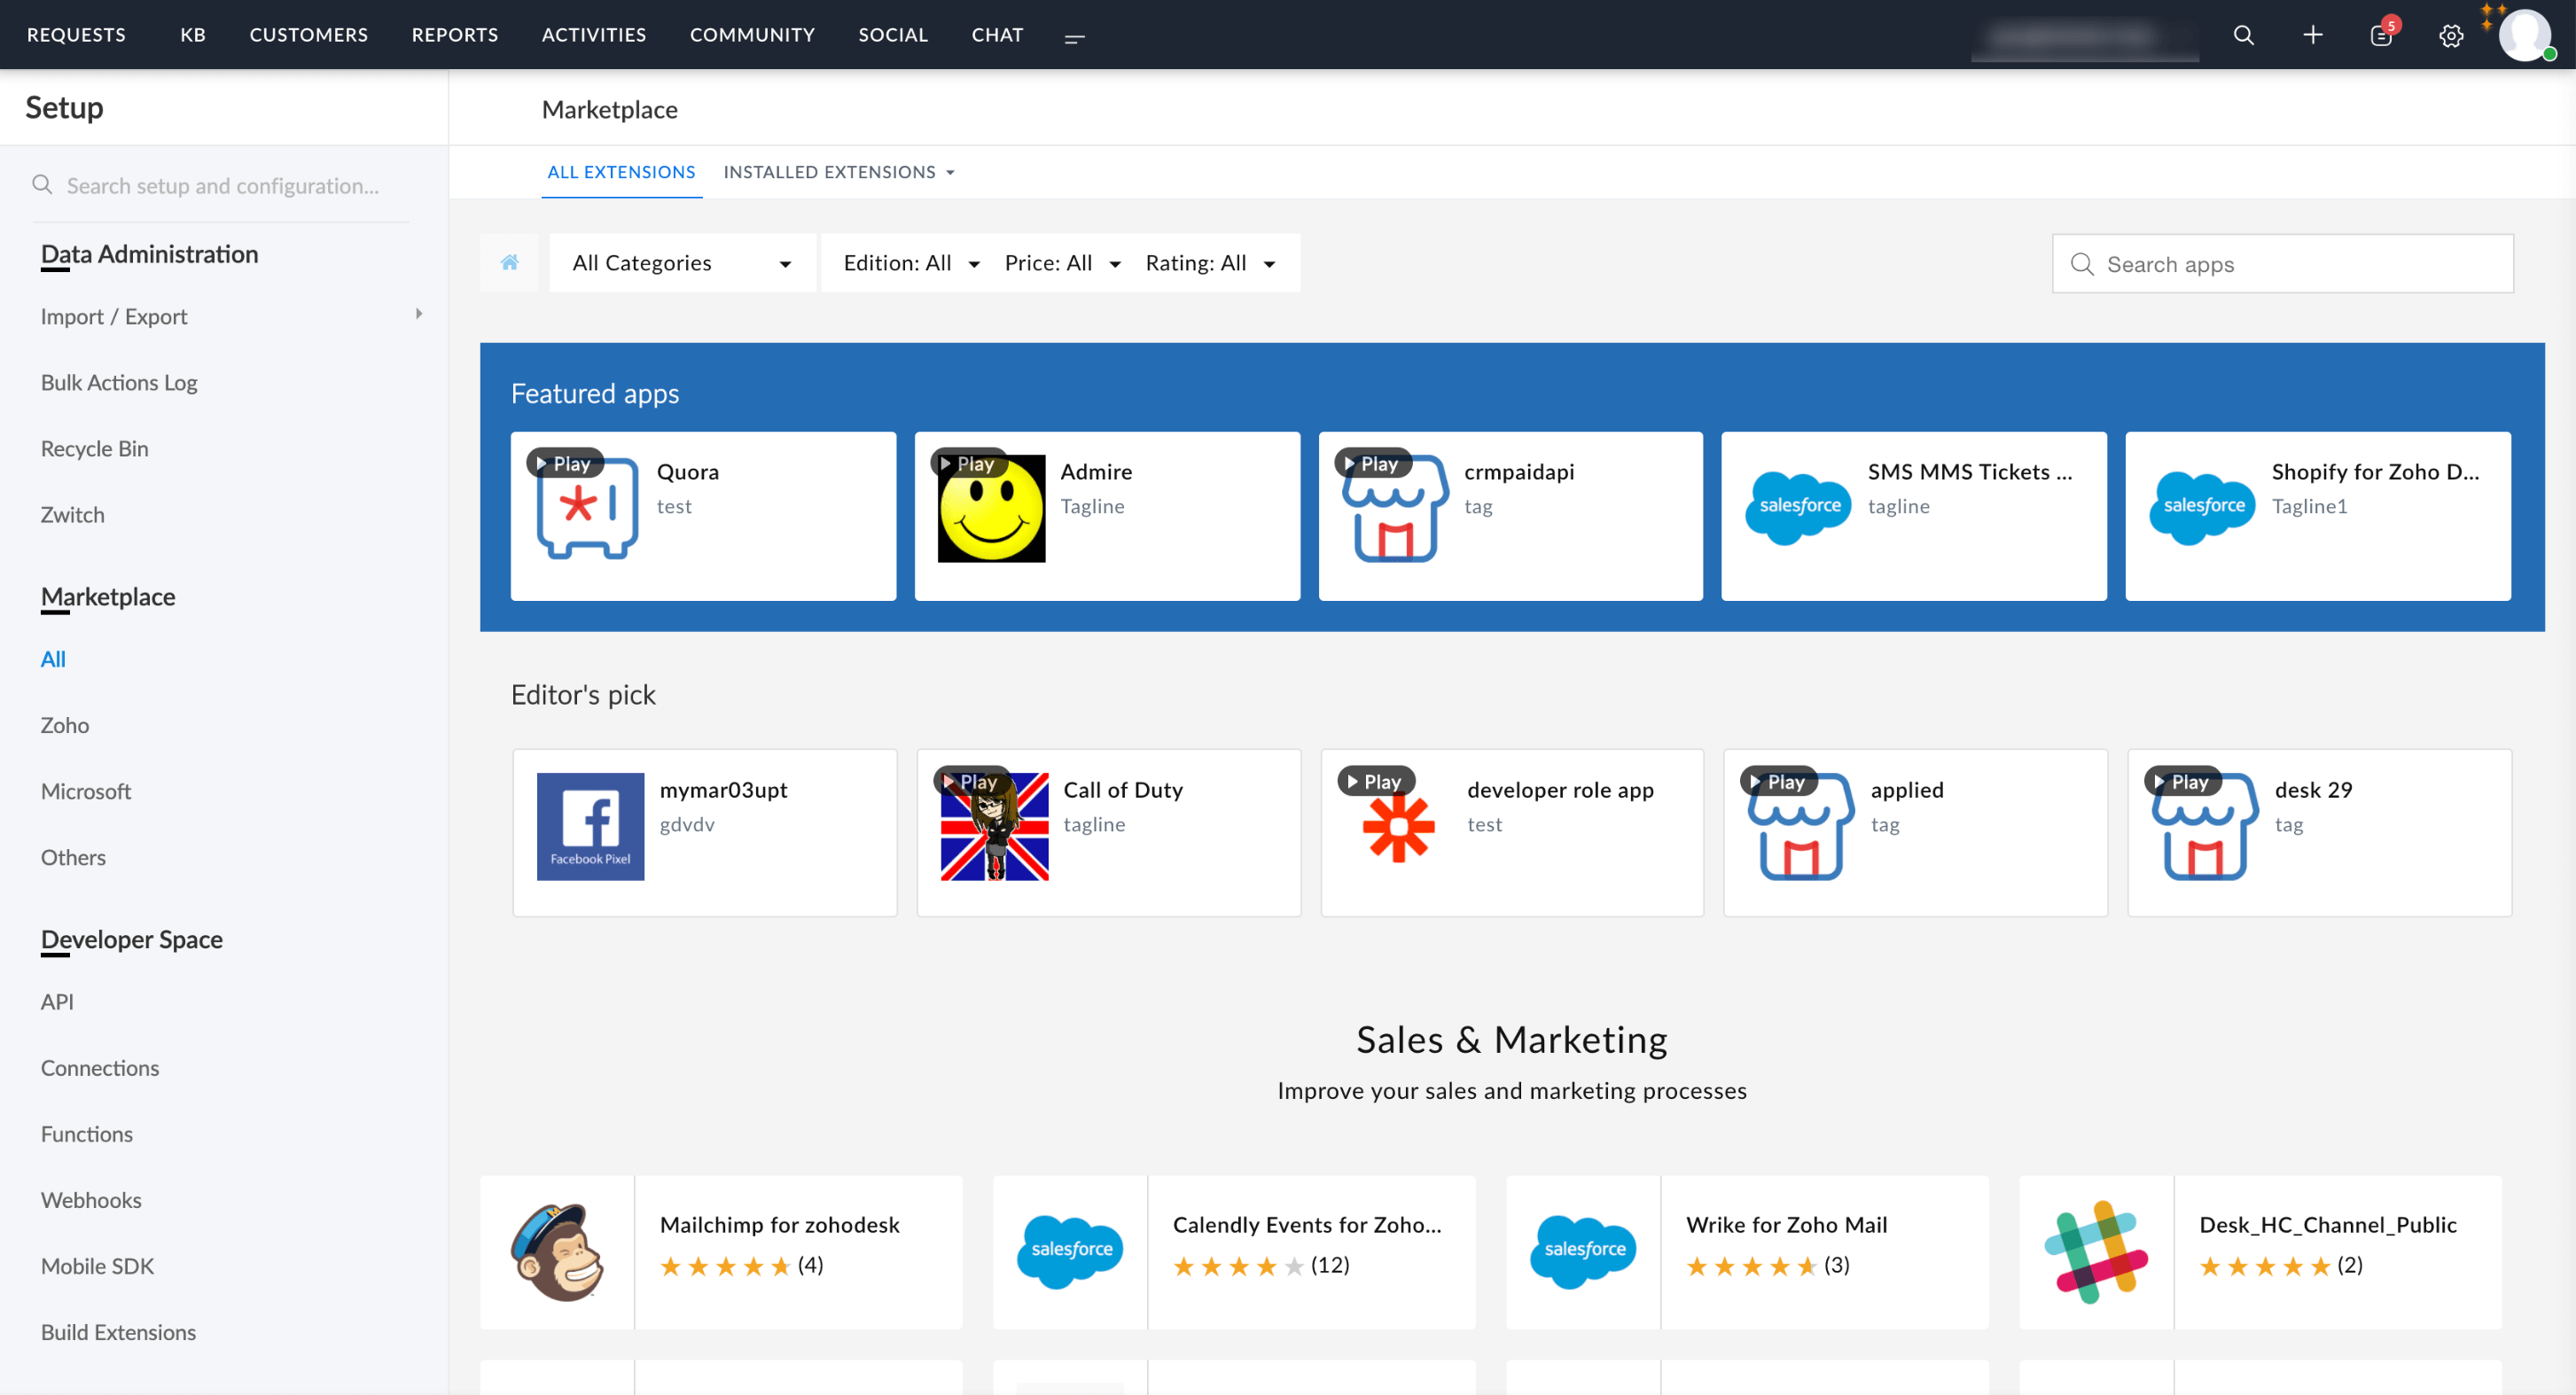Select Microsoft under Marketplace sidebar
Image resolution: width=2576 pixels, height=1395 pixels.
(x=86, y=790)
